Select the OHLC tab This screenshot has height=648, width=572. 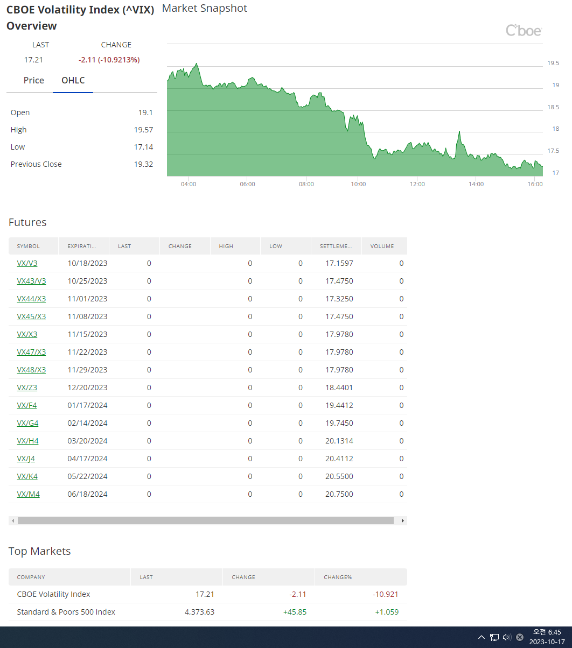[73, 80]
